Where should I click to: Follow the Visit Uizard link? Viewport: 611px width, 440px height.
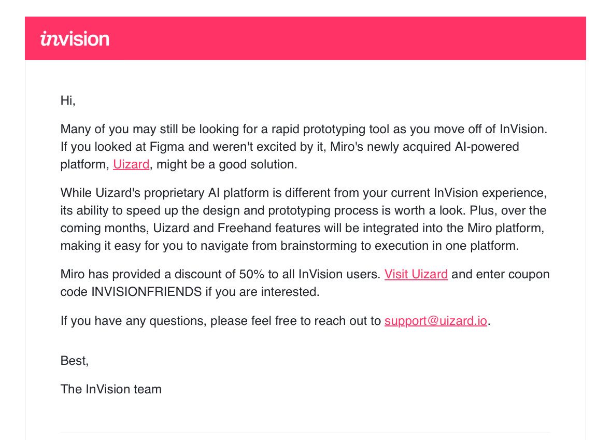point(416,274)
